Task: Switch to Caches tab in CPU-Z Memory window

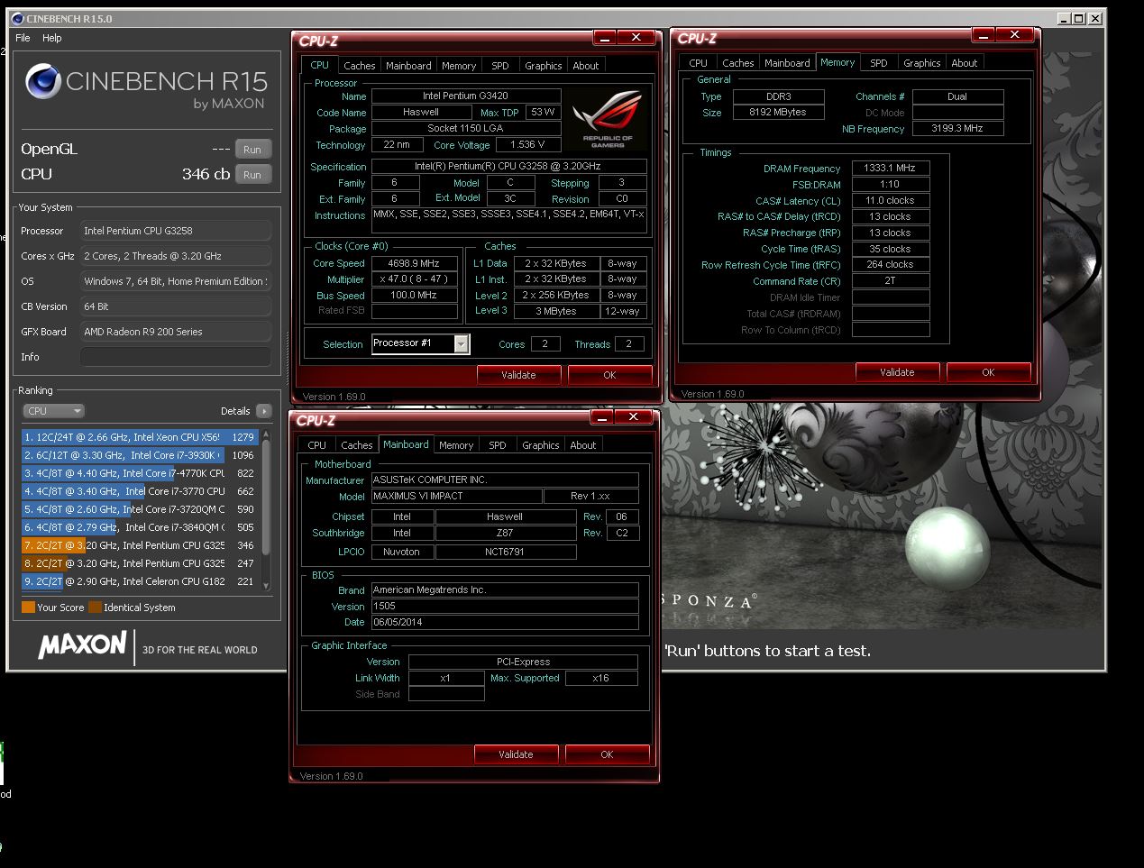Action: pyautogui.click(x=738, y=63)
